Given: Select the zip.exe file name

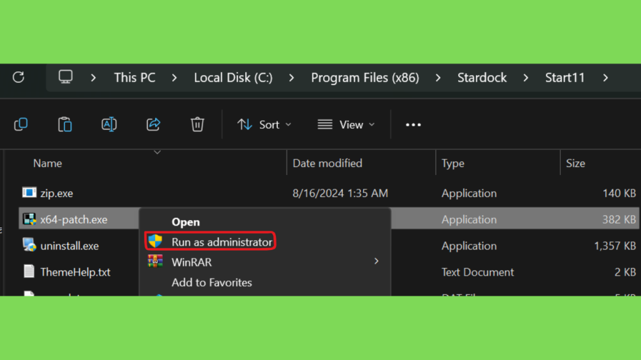Looking at the screenshot, I should pyautogui.click(x=57, y=194).
